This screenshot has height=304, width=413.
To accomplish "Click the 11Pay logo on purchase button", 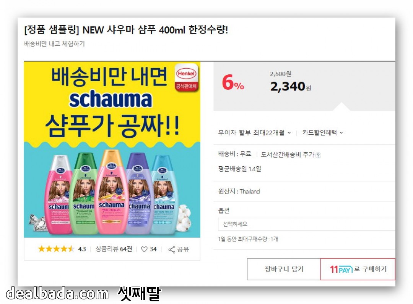I will point(341,269).
